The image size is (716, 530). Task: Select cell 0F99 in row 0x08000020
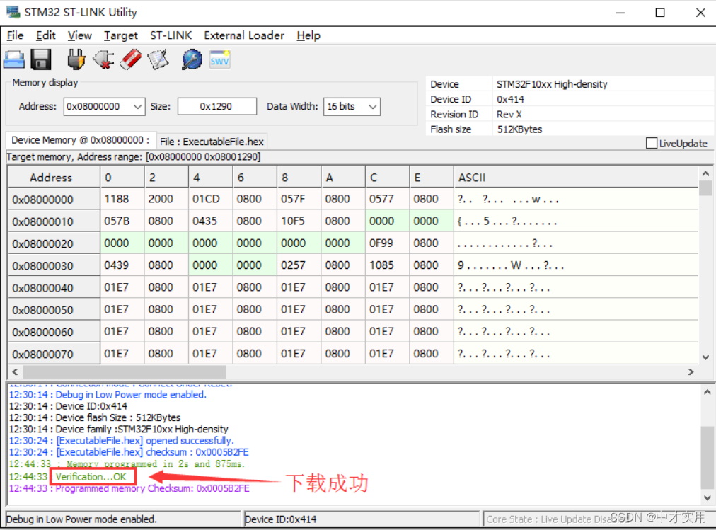(x=387, y=243)
